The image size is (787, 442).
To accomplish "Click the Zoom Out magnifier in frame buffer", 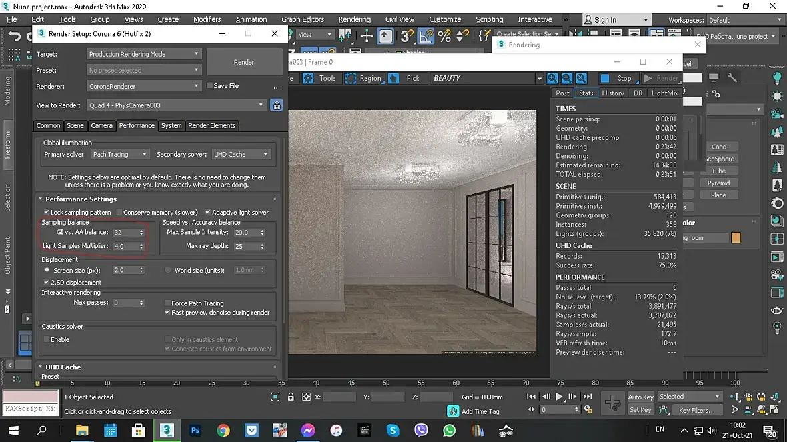I will (x=567, y=78).
